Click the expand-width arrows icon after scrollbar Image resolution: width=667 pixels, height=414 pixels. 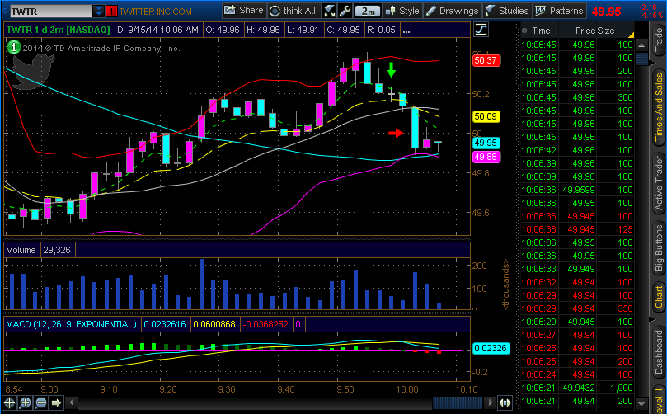505,402
